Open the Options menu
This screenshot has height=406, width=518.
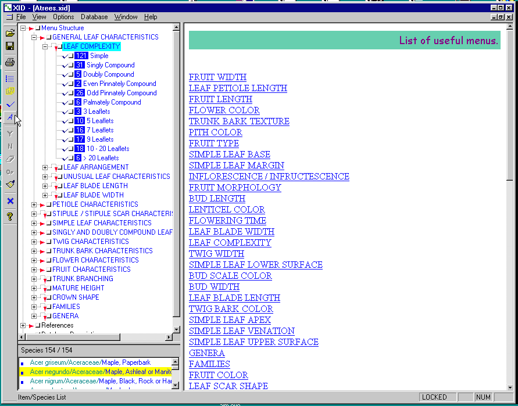63,17
